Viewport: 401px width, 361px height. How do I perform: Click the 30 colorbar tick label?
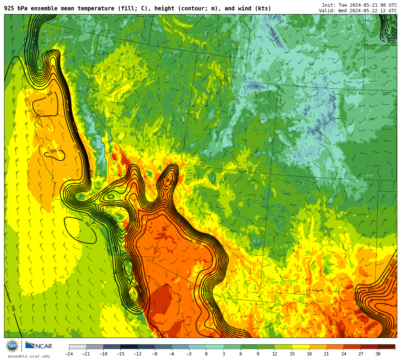click(378, 354)
